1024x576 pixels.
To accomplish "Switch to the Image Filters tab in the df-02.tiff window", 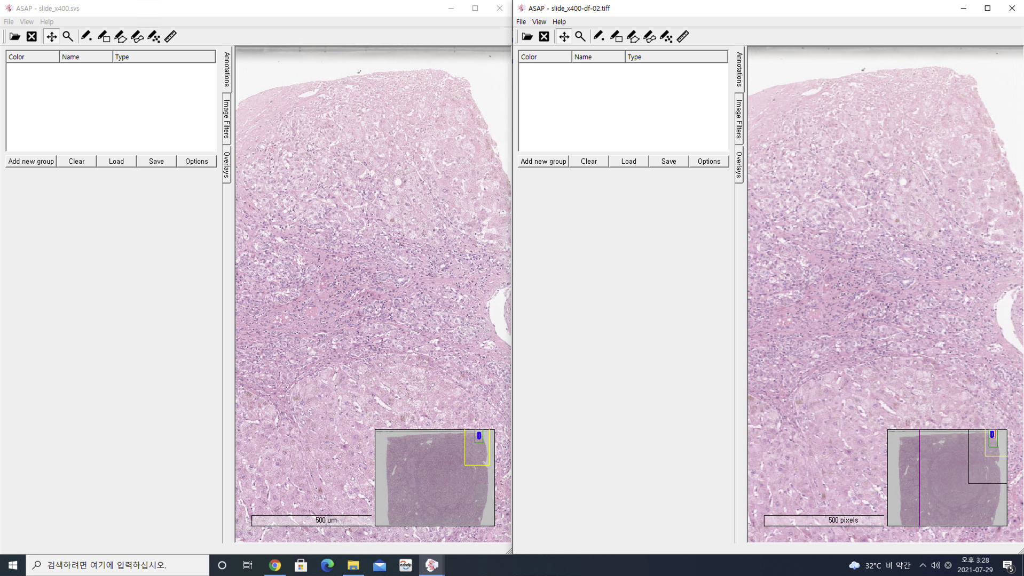I will coord(739,119).
